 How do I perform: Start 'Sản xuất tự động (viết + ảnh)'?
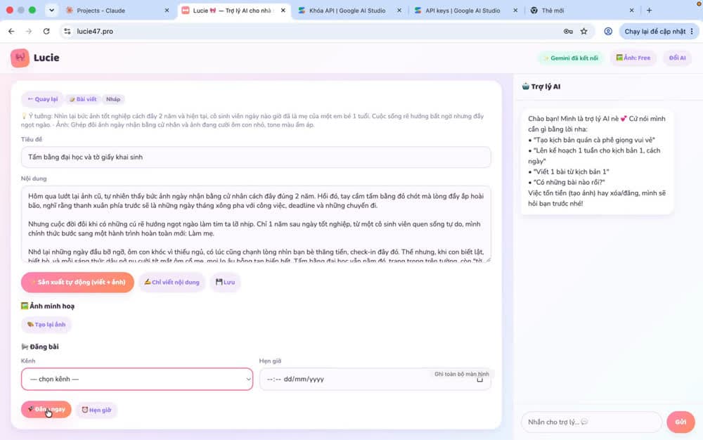(77, 283)
